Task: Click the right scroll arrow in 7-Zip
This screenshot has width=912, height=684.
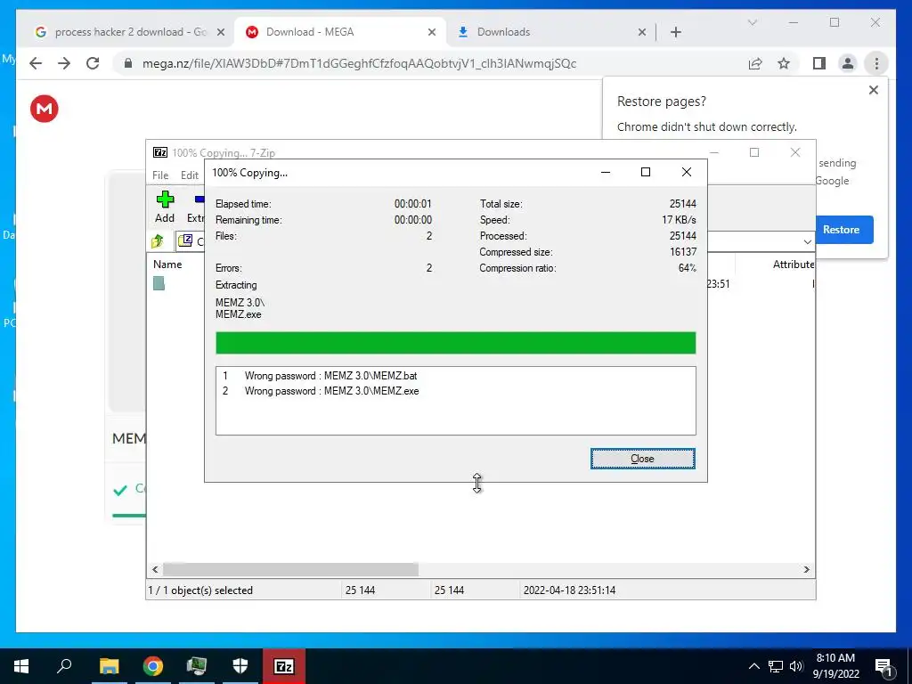Action: click(x=806, y=569)
